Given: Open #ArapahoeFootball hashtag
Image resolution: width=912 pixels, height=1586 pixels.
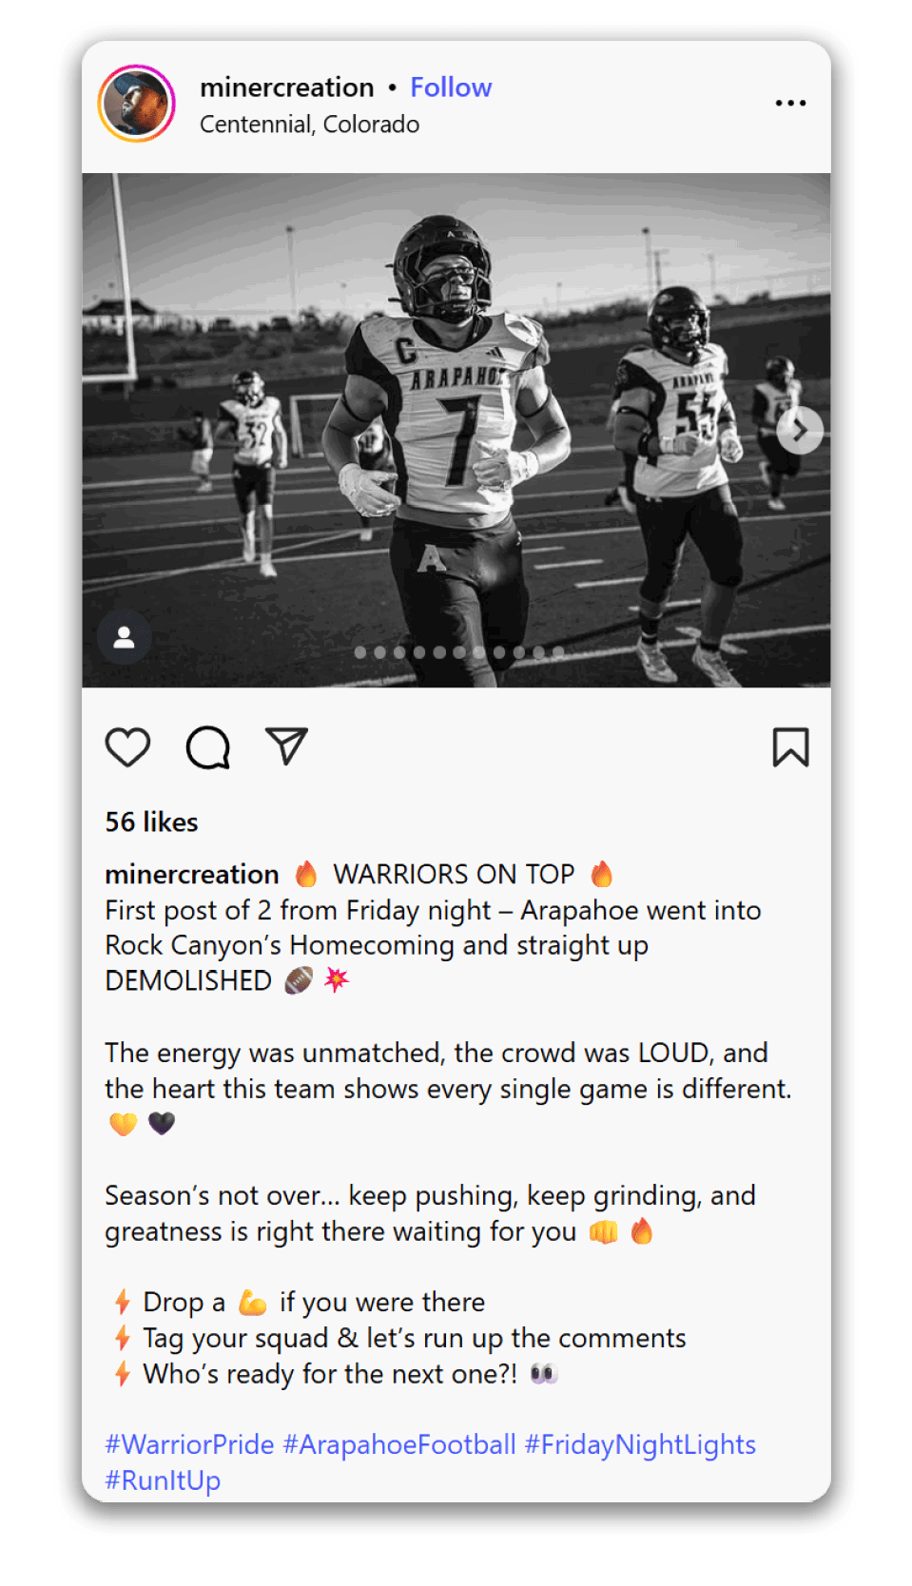Looking at the screenshot, I should (399, 1444).
